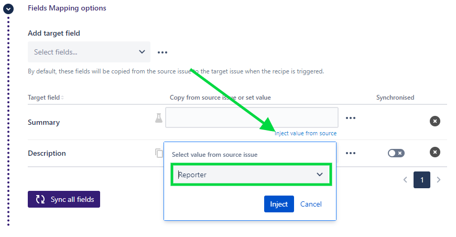Click the flask icon in Summary row
This screenshot has width=456, height=237.
coord(159,118)
